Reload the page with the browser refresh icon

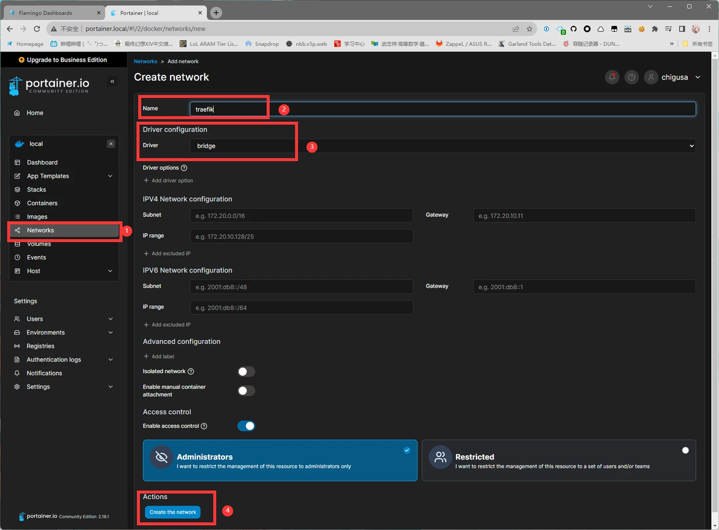[37, 28]
